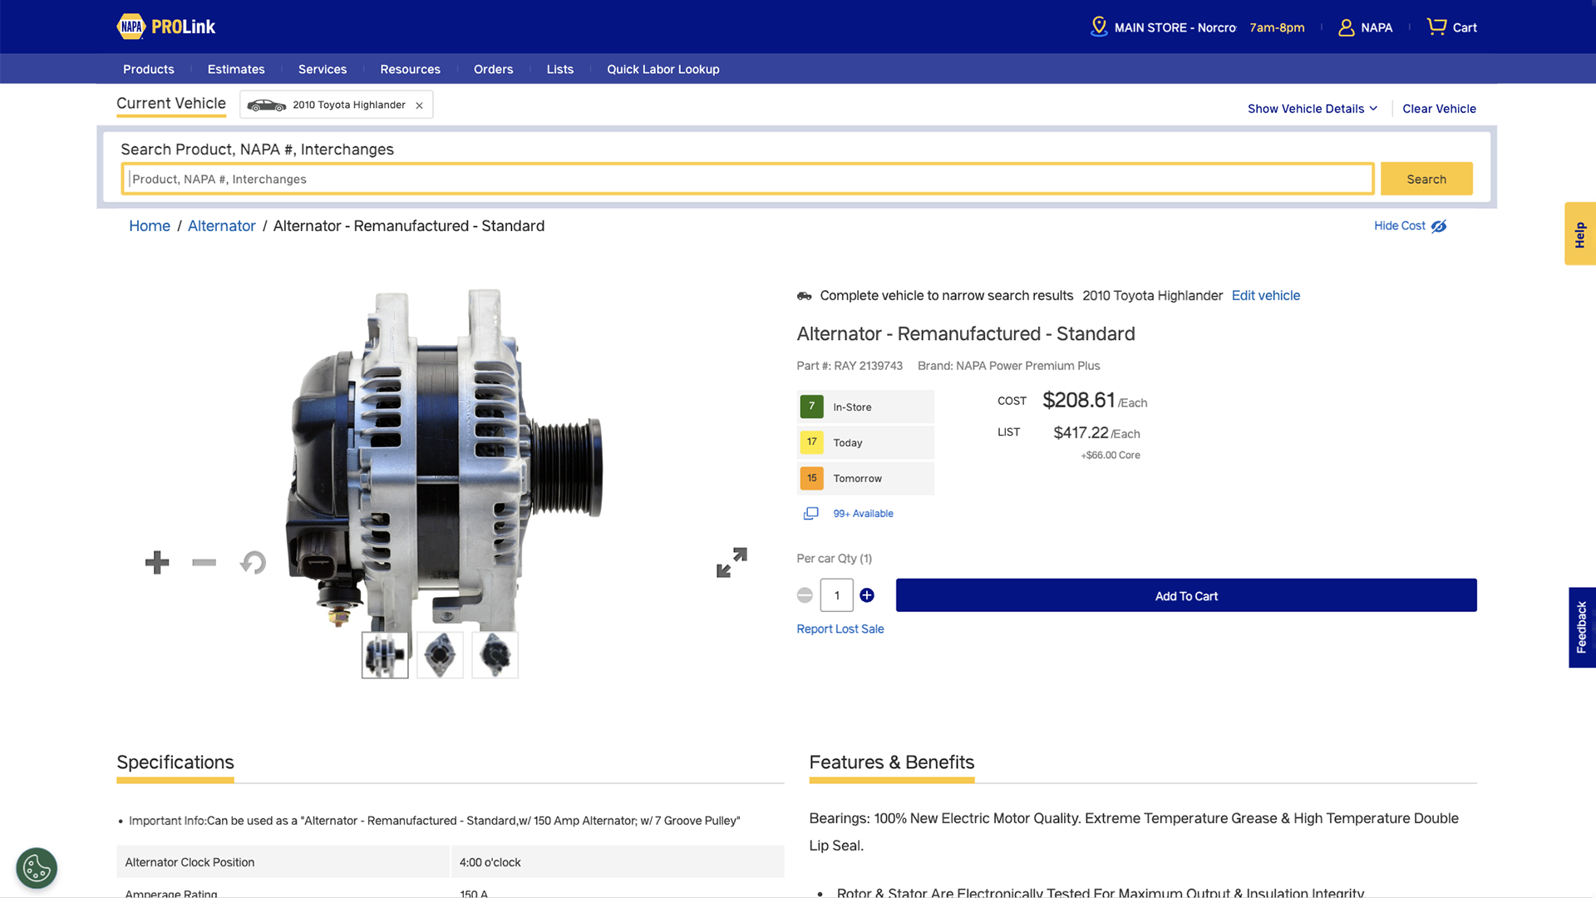Decrease quantity with minus button
This screenshot has width=1596, height=898.
(x=805, y=595)
